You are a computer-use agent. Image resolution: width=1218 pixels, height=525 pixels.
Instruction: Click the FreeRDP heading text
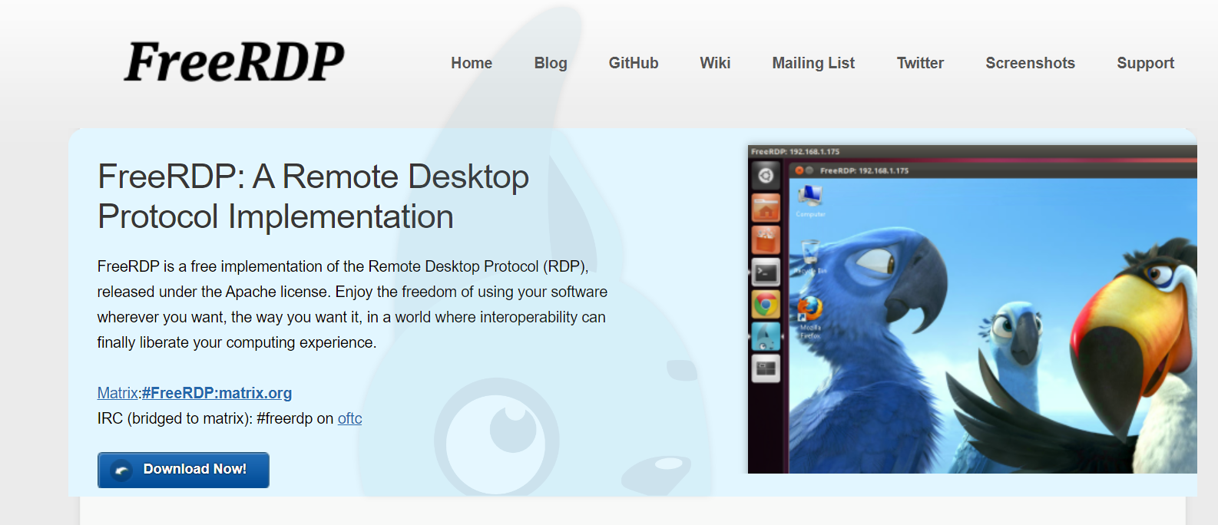(x=313, y=196)
